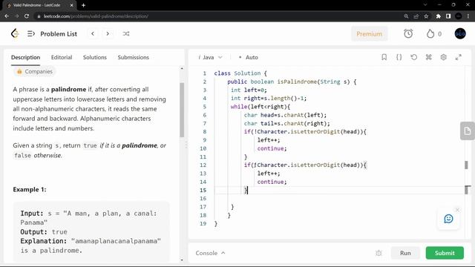Open Problem List link
The image size is (475, 267).
(59, 33)
